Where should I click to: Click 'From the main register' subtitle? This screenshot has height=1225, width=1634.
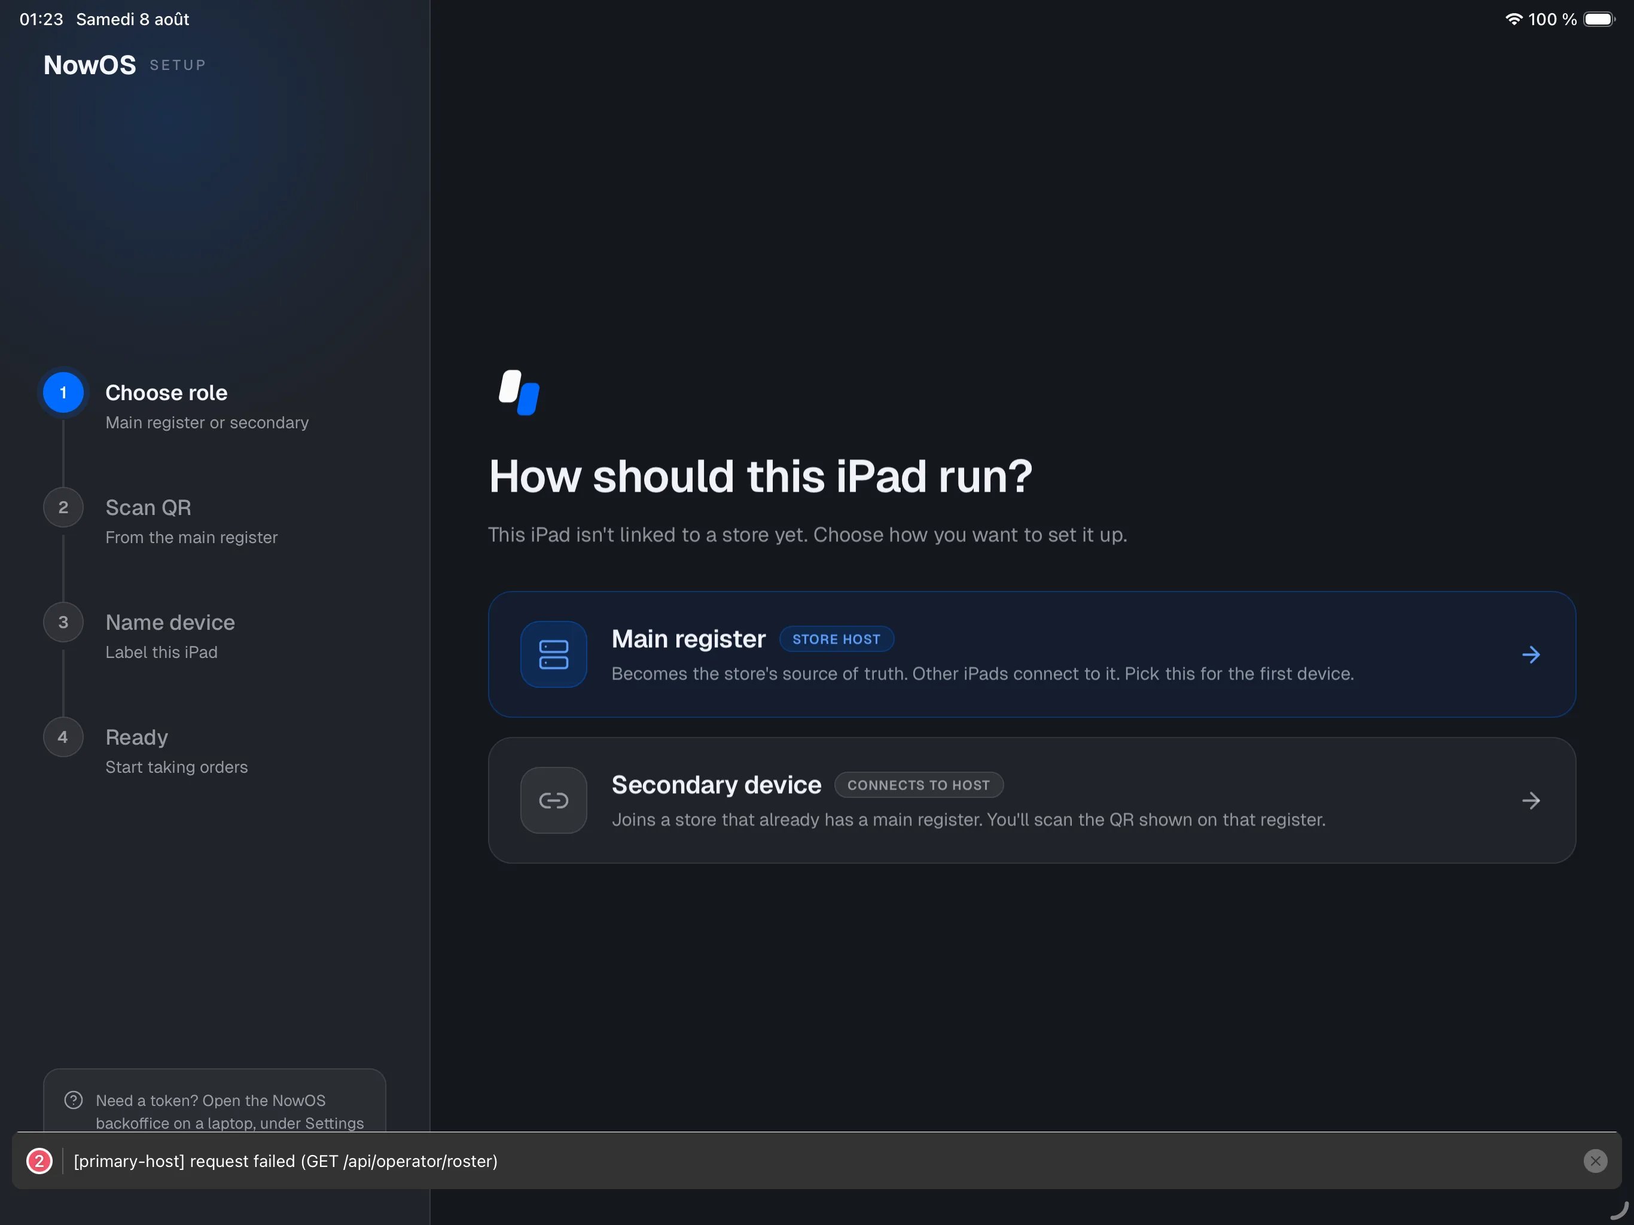191,537
